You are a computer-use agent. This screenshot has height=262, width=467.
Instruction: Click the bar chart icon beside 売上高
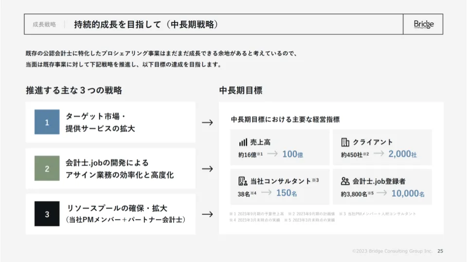pos(243,142)
